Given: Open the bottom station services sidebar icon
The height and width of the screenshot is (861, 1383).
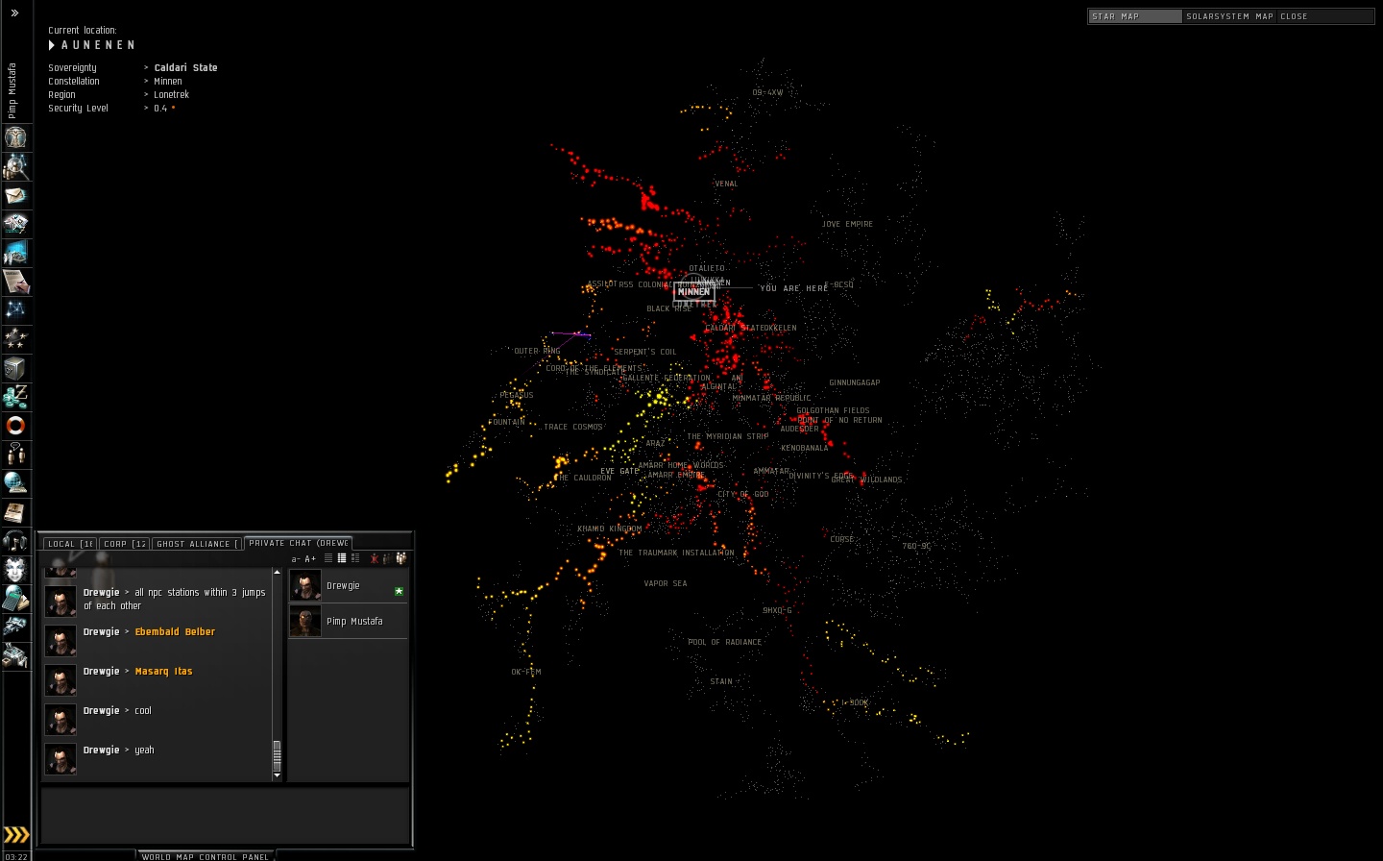Looking at the screenshot, I should tap(15, 655).
